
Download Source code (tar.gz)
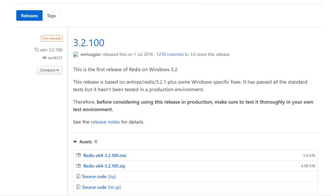(102, 187)
